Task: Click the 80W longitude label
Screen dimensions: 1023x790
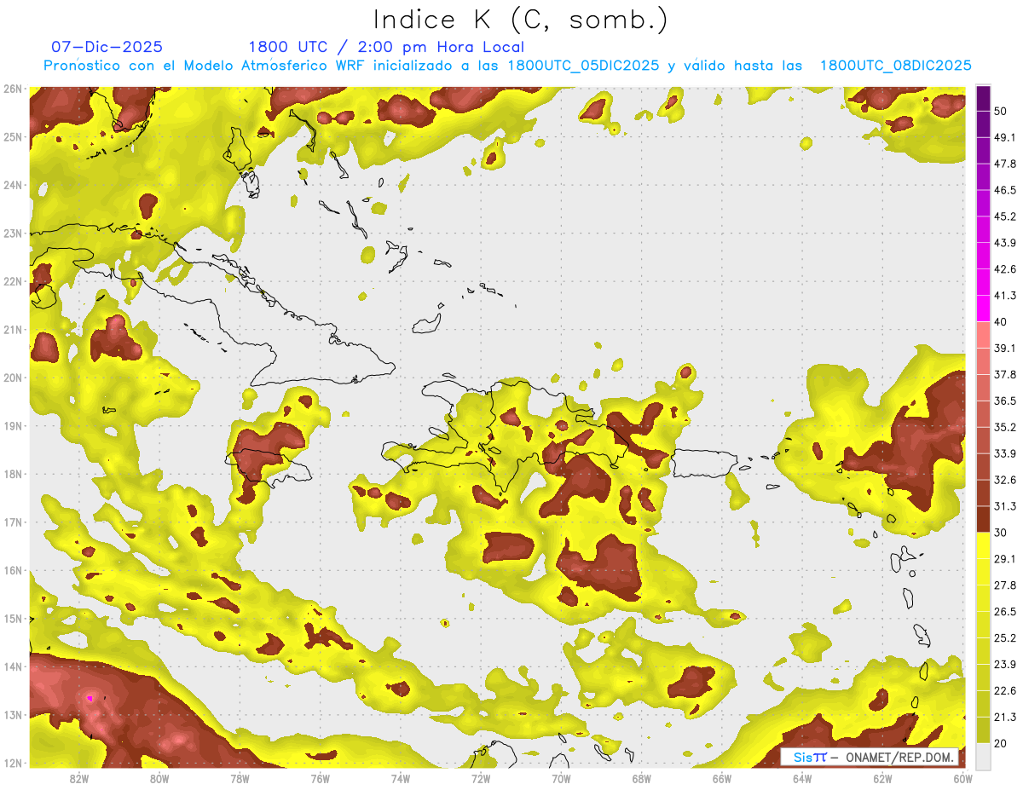Action: click(159, 778)
